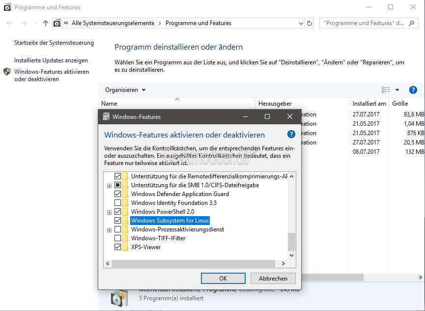Click the view options icon in the toolbar
The width and height of the screenshot is (425, 311).
click(386, 90)
